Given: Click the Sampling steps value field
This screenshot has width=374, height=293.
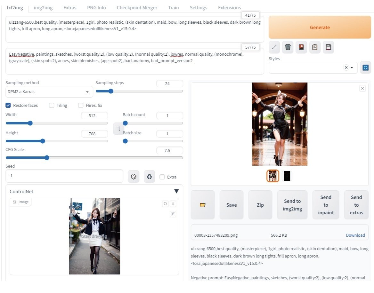Looking at the screenshot, I should [170, 83].
